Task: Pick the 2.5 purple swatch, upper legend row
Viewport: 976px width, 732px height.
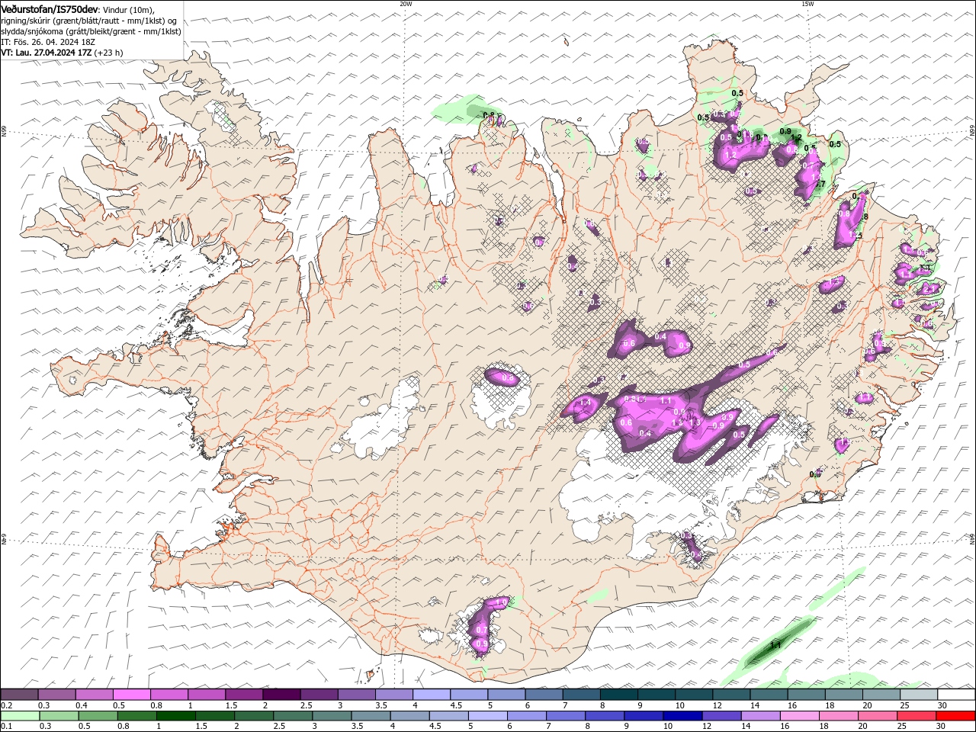Action: (x=319, y=695)
